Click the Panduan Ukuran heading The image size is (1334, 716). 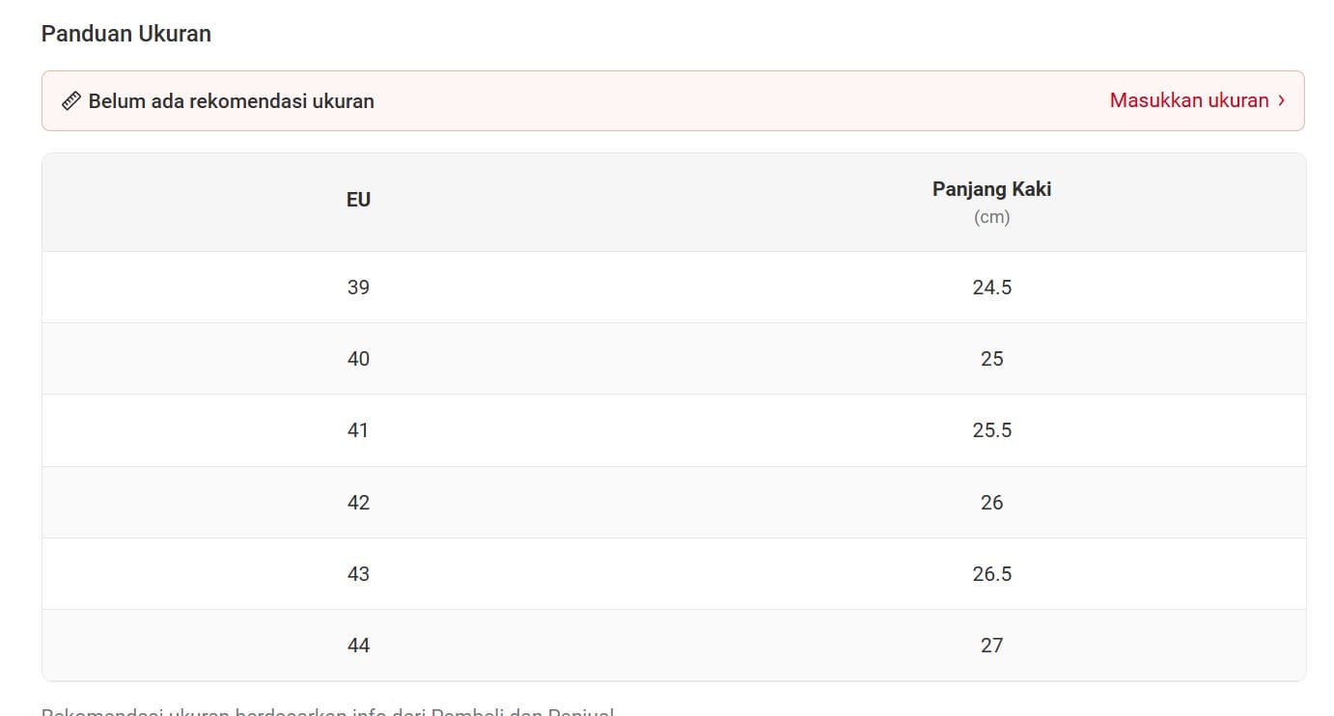tap(125, 34)
